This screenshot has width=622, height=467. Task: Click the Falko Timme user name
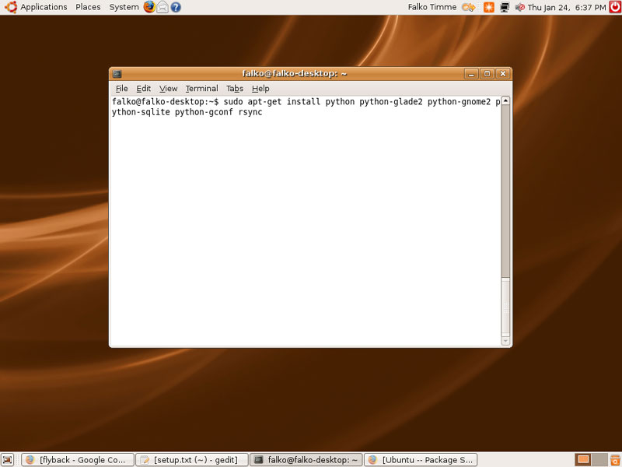[x=432, y=7]
